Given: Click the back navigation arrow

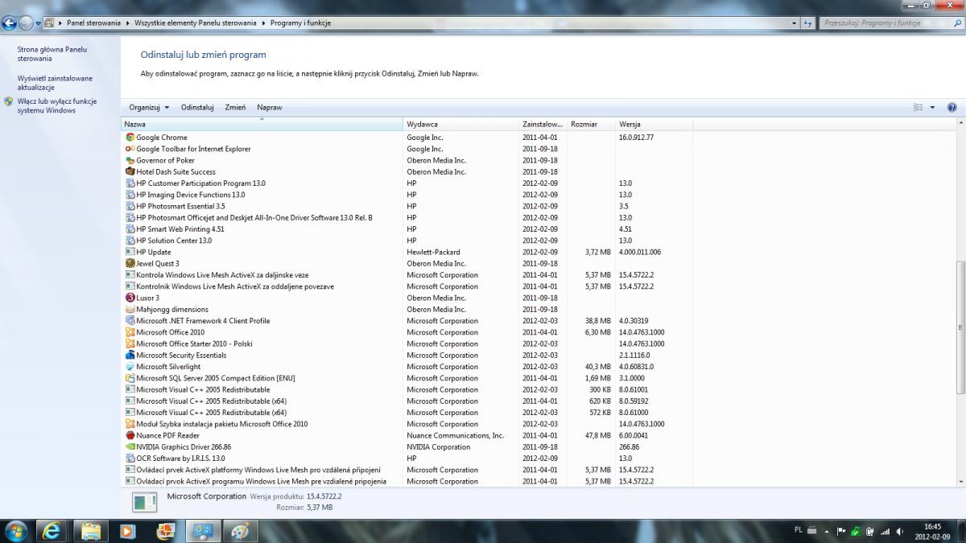Looking at the screenshot, I should (x=10, y=23).
